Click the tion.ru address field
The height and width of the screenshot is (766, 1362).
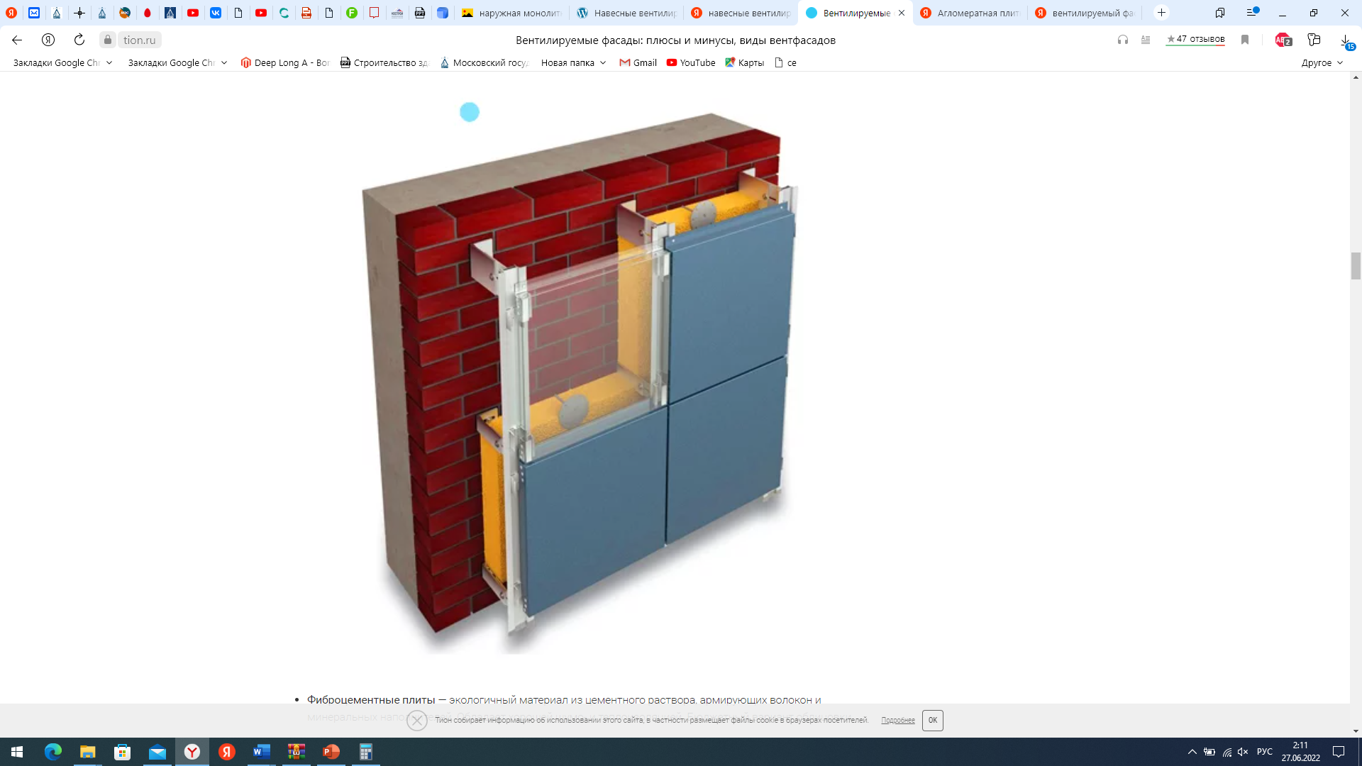click(140, 40)
